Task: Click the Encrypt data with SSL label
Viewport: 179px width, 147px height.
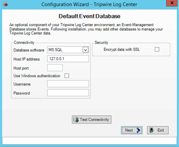Action: pyautogui.click(x=122, y=50)
